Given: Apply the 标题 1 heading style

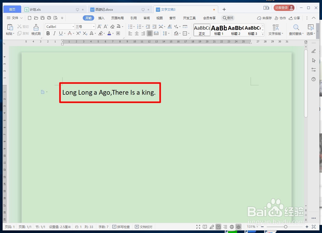Looking at the screenshot, I should (219, 30).
